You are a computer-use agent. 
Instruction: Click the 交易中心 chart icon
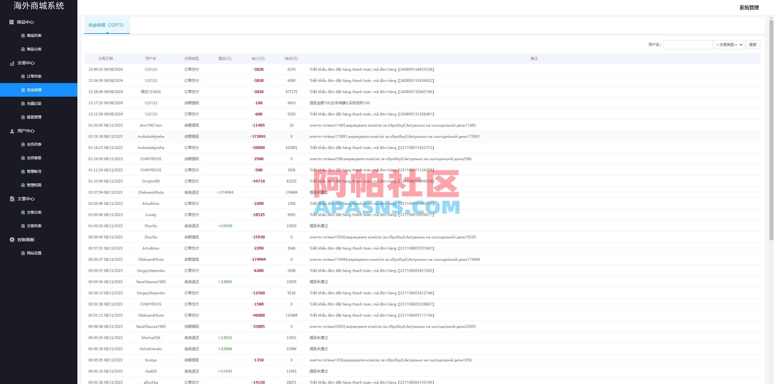click(x=12, y=63)
